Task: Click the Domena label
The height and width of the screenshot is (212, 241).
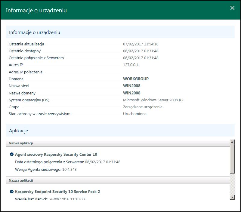Action: 16,79
